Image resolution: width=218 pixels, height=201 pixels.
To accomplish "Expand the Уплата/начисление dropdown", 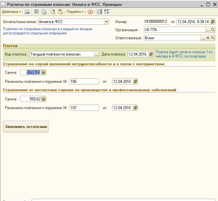I will click(x=106, y=22).
